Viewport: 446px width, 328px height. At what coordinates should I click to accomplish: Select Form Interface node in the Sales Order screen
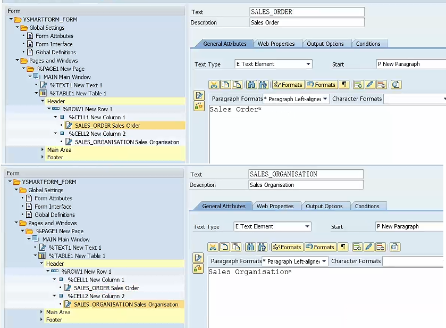[x=54, y=44]
